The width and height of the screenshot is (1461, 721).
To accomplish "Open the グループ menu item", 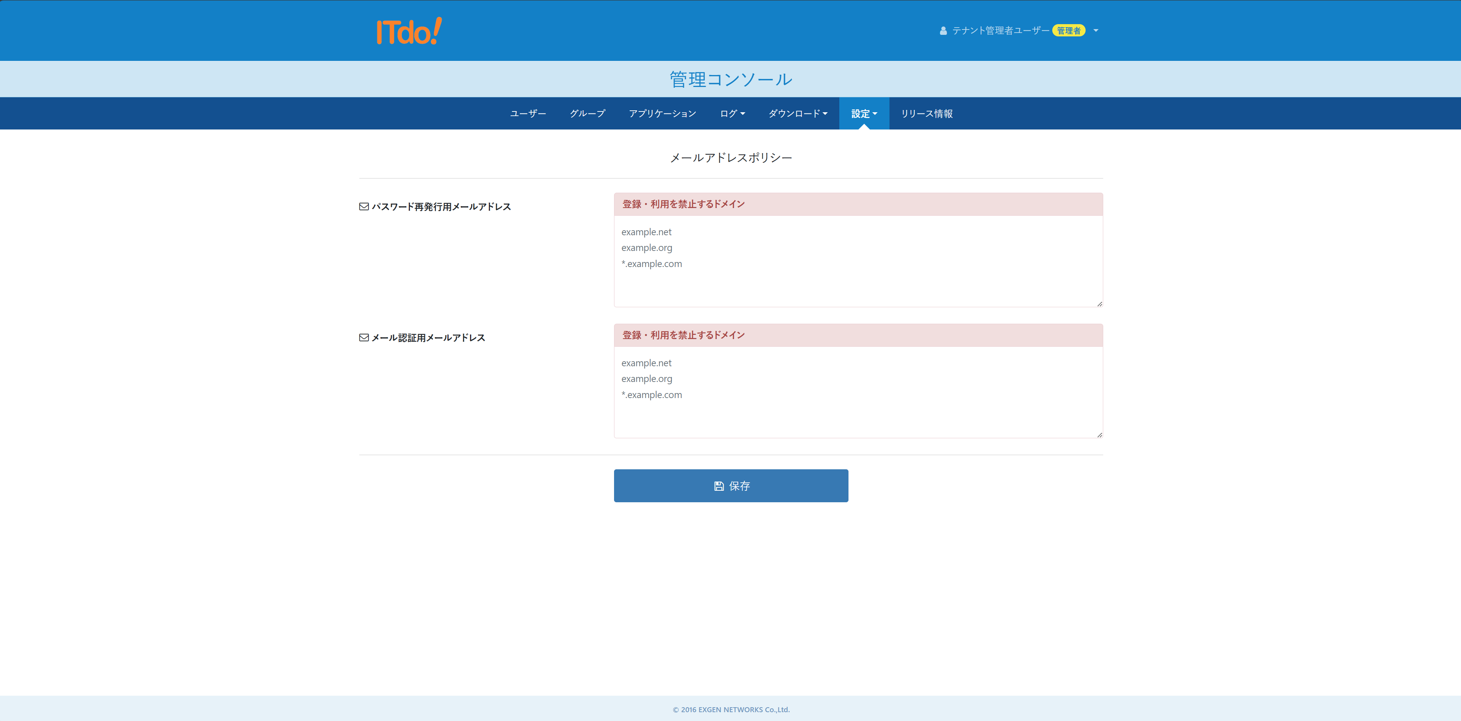I will pyautogui.click(x=587, y=113).
